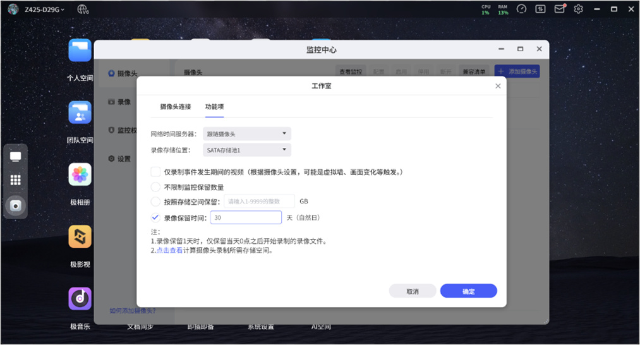The image size is (640, 345).
Task: Minimize the 监控中心 window
Action: pos(501,49)
